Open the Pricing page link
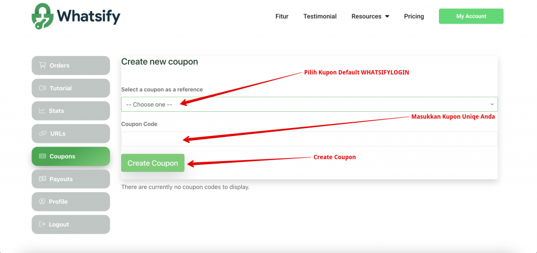The width and height of the screenshot is (537, 253). click(414, 16)
